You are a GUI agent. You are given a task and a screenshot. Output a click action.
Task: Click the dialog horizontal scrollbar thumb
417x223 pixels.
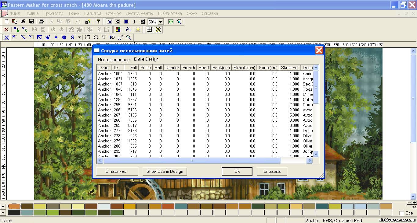point(192,160)
